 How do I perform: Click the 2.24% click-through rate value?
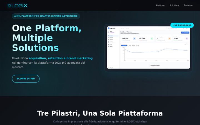[176, 38]
